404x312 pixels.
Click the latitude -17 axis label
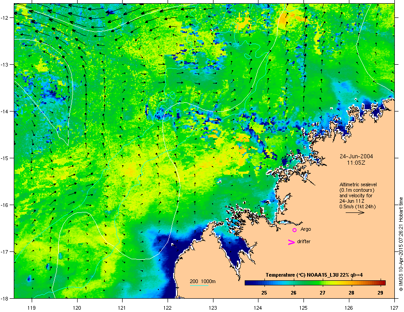5,251
